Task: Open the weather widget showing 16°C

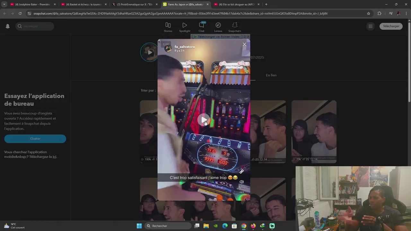Action: click(14, 226)
